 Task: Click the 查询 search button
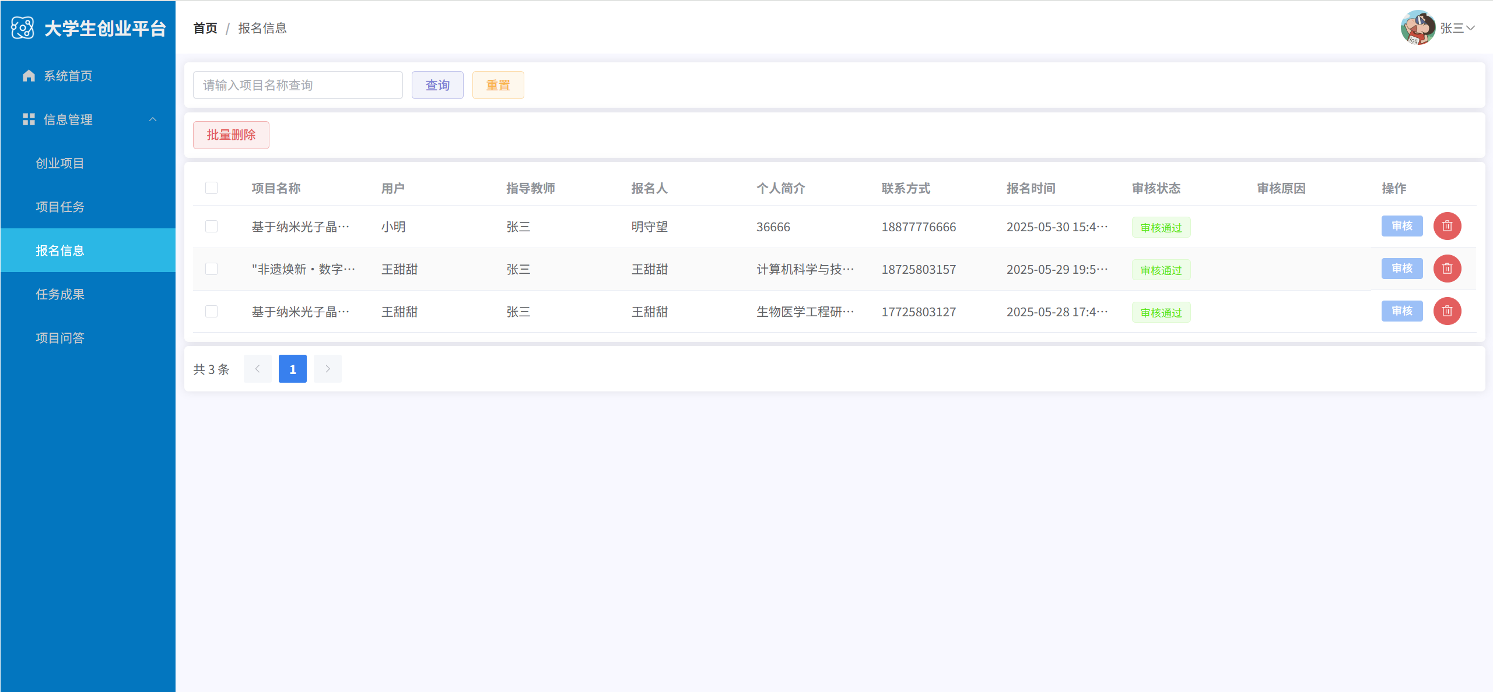coord(437,85)
